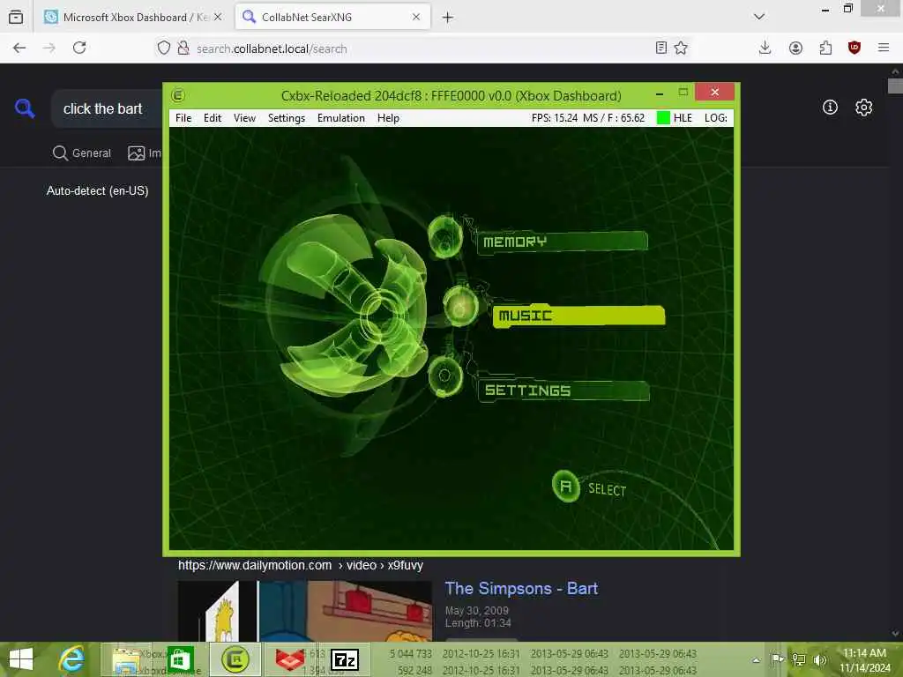The image size is (903, 677).
Task: Click the site security lock icon
Action: tap(183, 48)
